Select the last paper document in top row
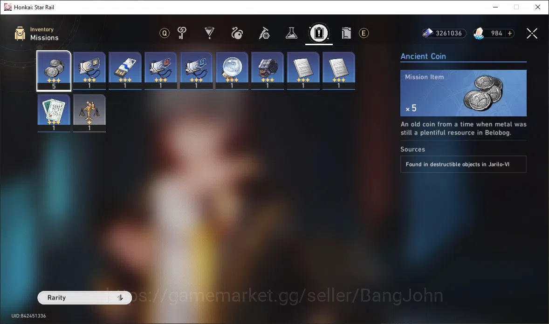549x324 pixels. tap(338, 71)
